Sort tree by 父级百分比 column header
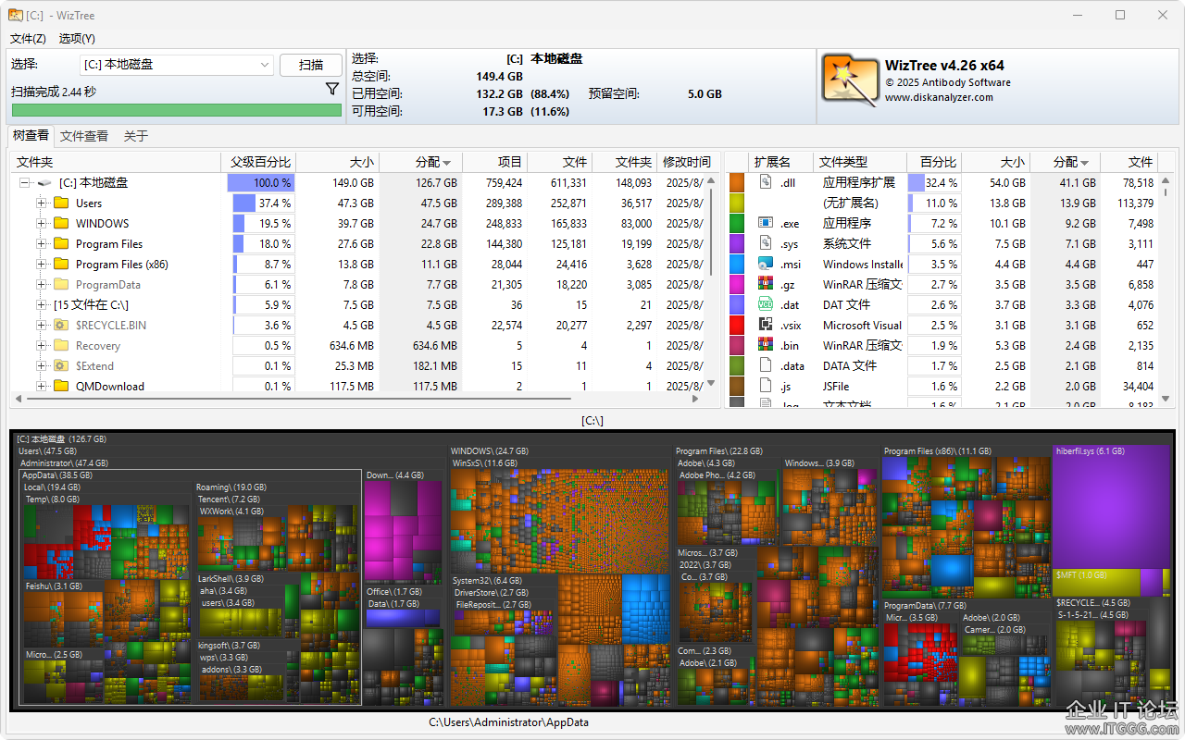Viewport: 1185px width, 740px height. click(259, 162)
